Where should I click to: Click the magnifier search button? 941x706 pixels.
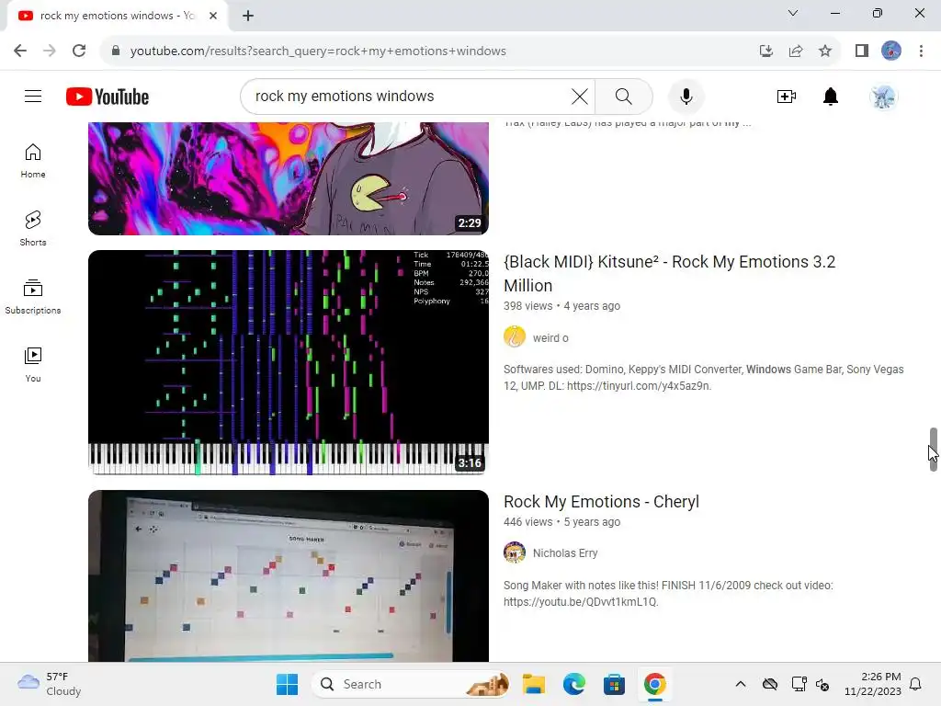624,96
